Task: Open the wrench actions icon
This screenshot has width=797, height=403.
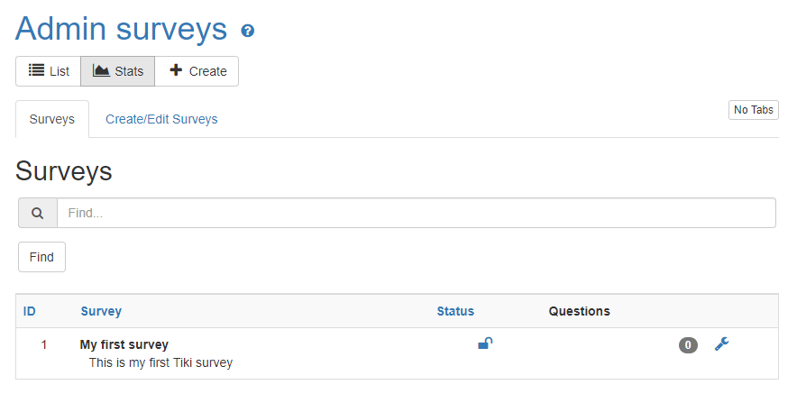Action: (x=721, y=343)
